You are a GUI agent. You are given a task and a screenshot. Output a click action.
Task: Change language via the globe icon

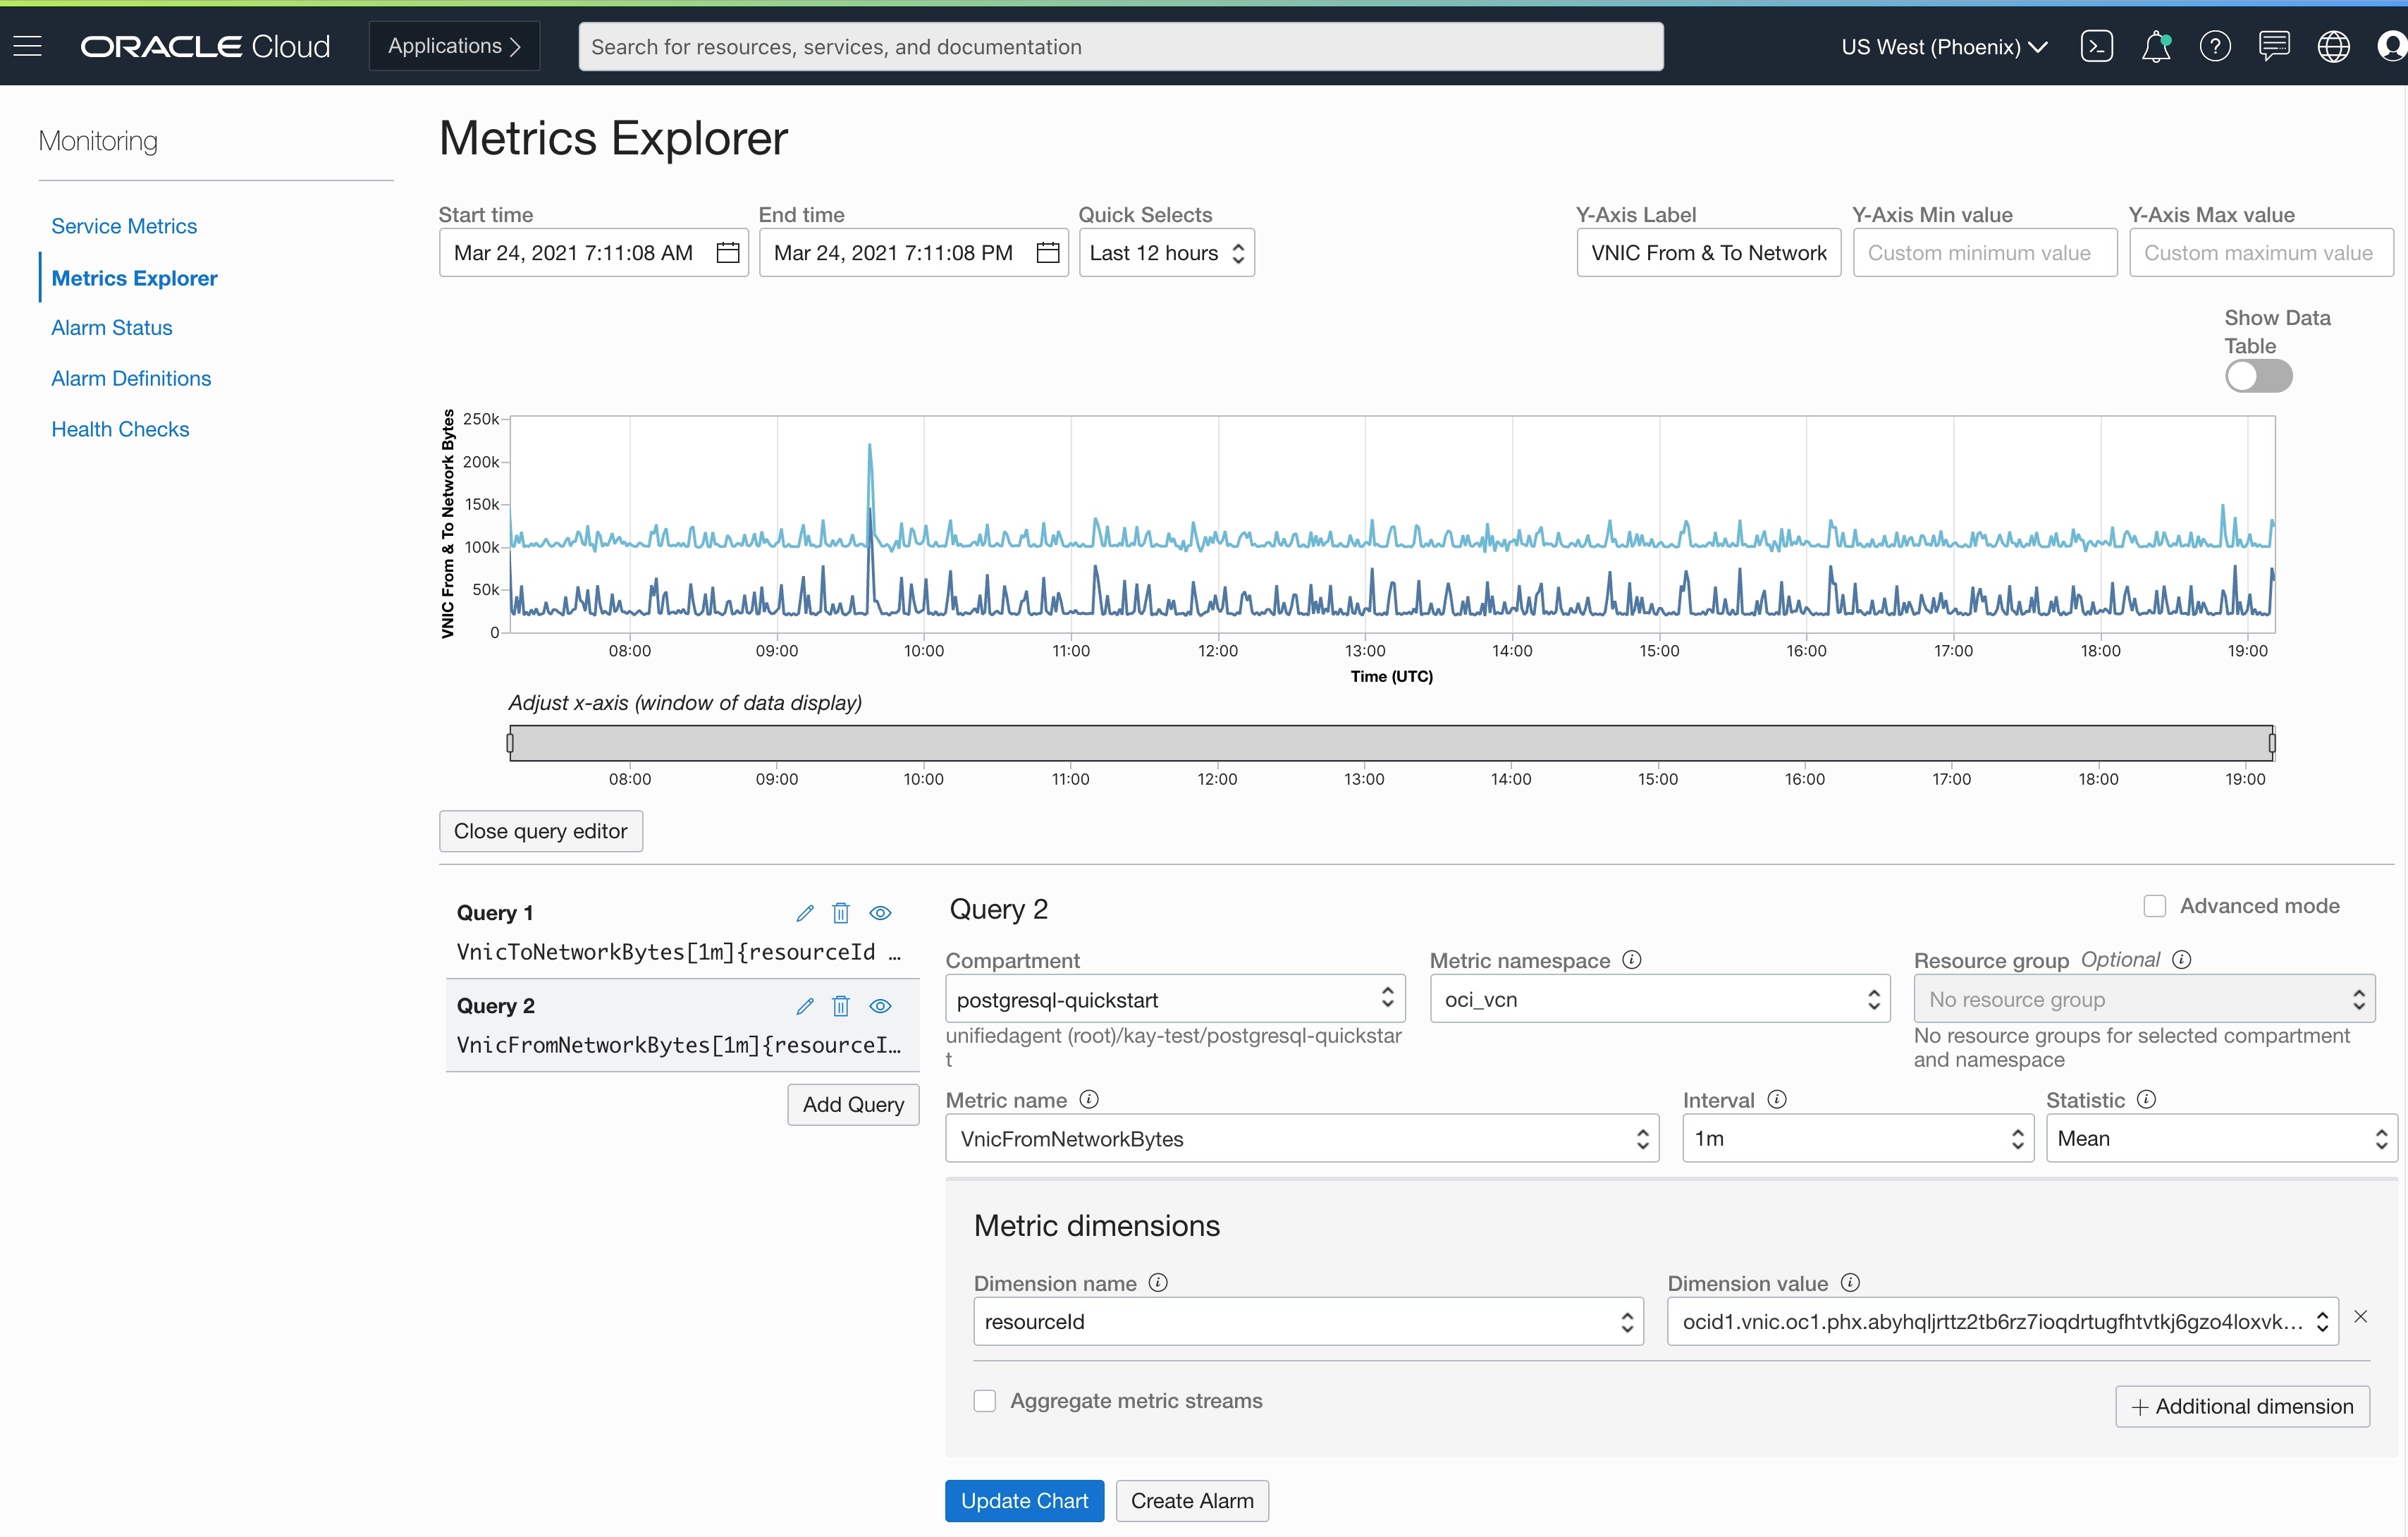click(2334, 46)
